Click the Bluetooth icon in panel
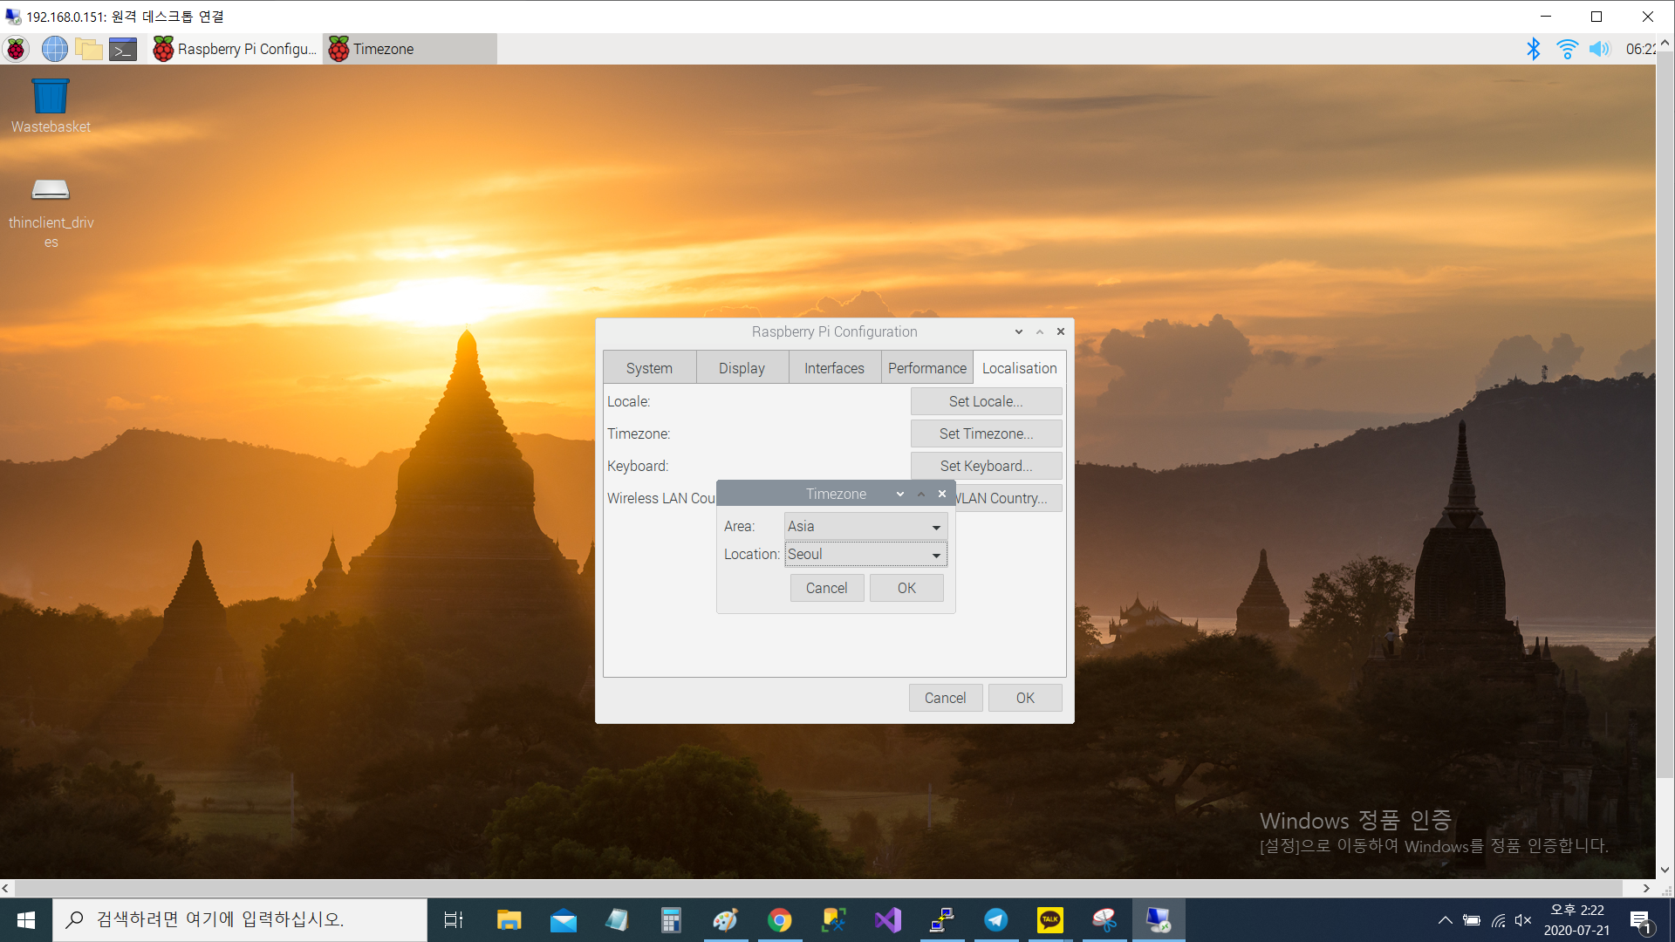1675x942 pixels. 1533,49
